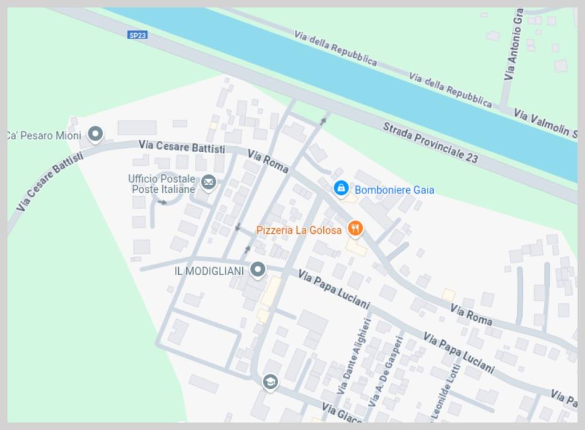Click the school graduation cap marker

(x=270, y=382)
